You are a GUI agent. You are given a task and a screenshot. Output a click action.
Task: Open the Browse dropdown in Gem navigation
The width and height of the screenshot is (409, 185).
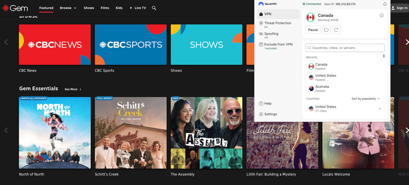coord(68,8)
